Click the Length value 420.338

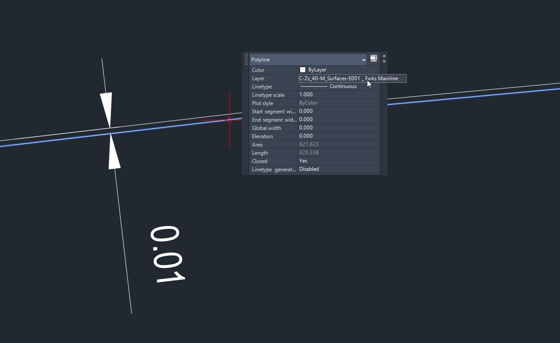click(308, 153)
